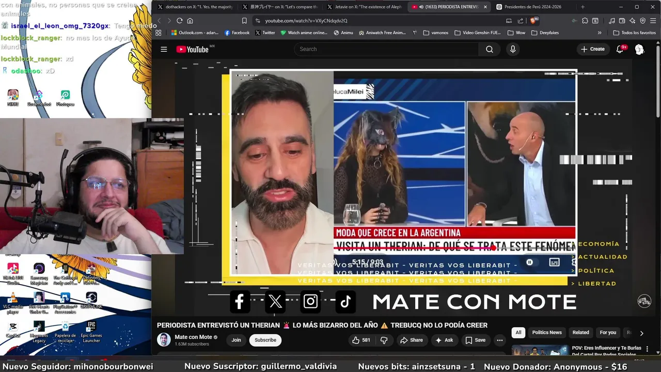Open the Photopea desktop shortcut

pyautogui.click(x=65, y=98)
